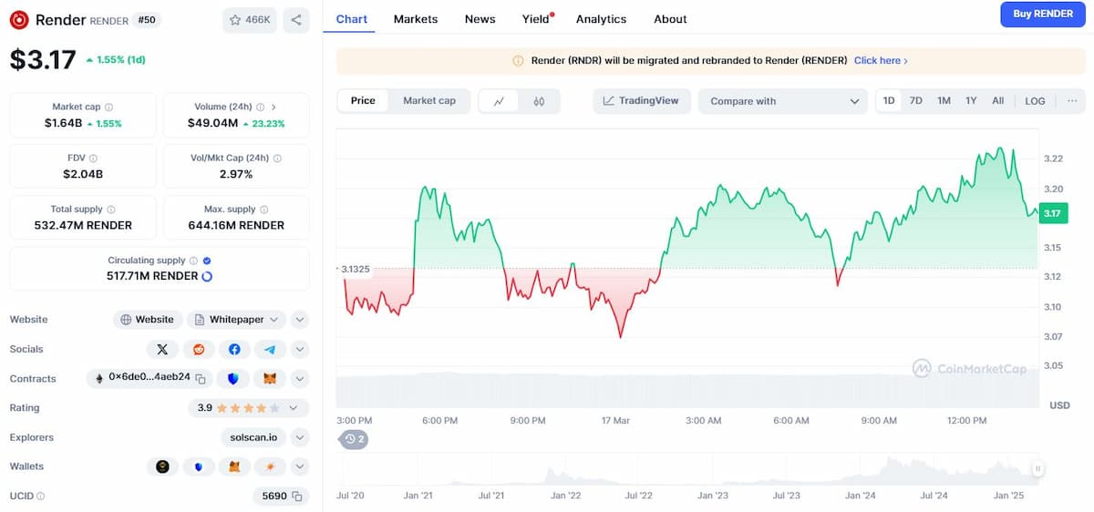1094x512 pixels.
Task: Click the circulating supply progress ring
Action: pos(207,276)
